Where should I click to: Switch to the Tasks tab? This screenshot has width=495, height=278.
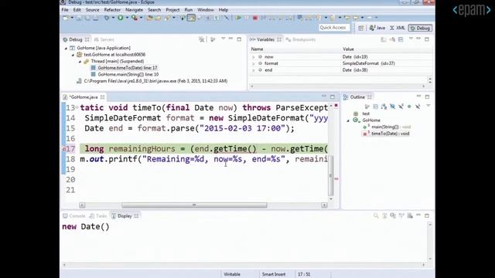coord(98,216)
